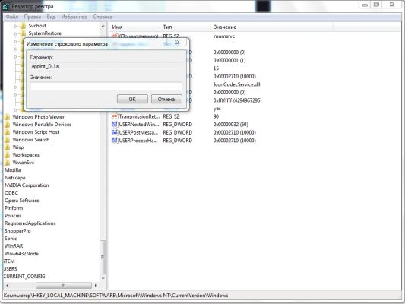Select the Windows Script Host folder icon
Viewport: 405px width, 304px height.
pyautogui.click(x=8, y=132)
